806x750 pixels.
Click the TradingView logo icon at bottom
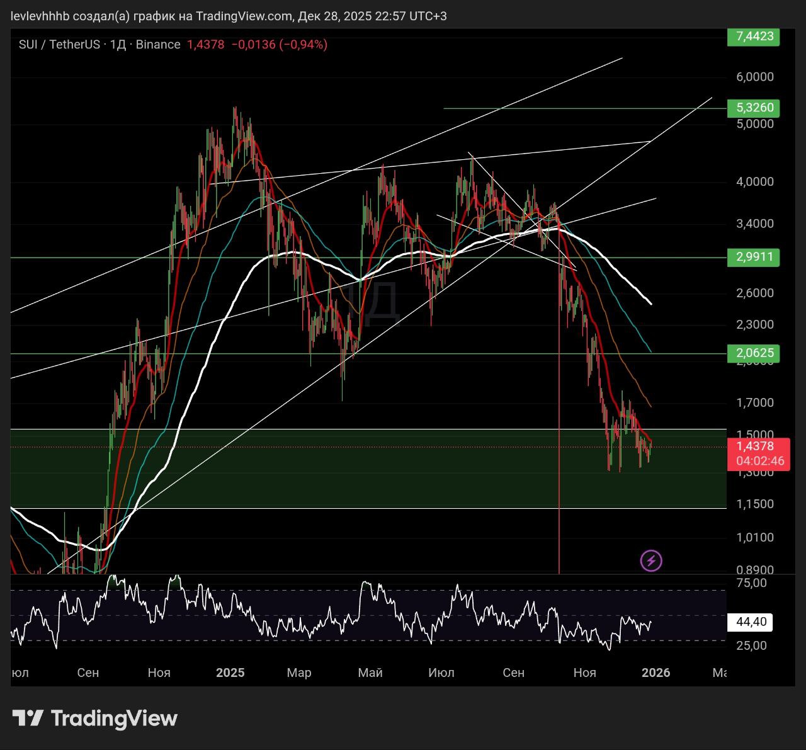[x=28, y=718]
